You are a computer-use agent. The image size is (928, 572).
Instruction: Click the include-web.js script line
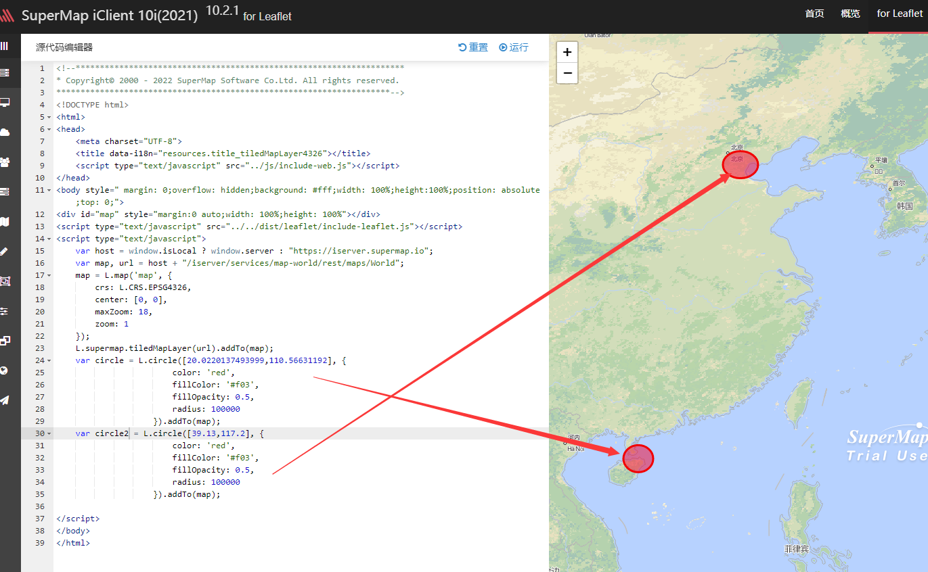238,166
